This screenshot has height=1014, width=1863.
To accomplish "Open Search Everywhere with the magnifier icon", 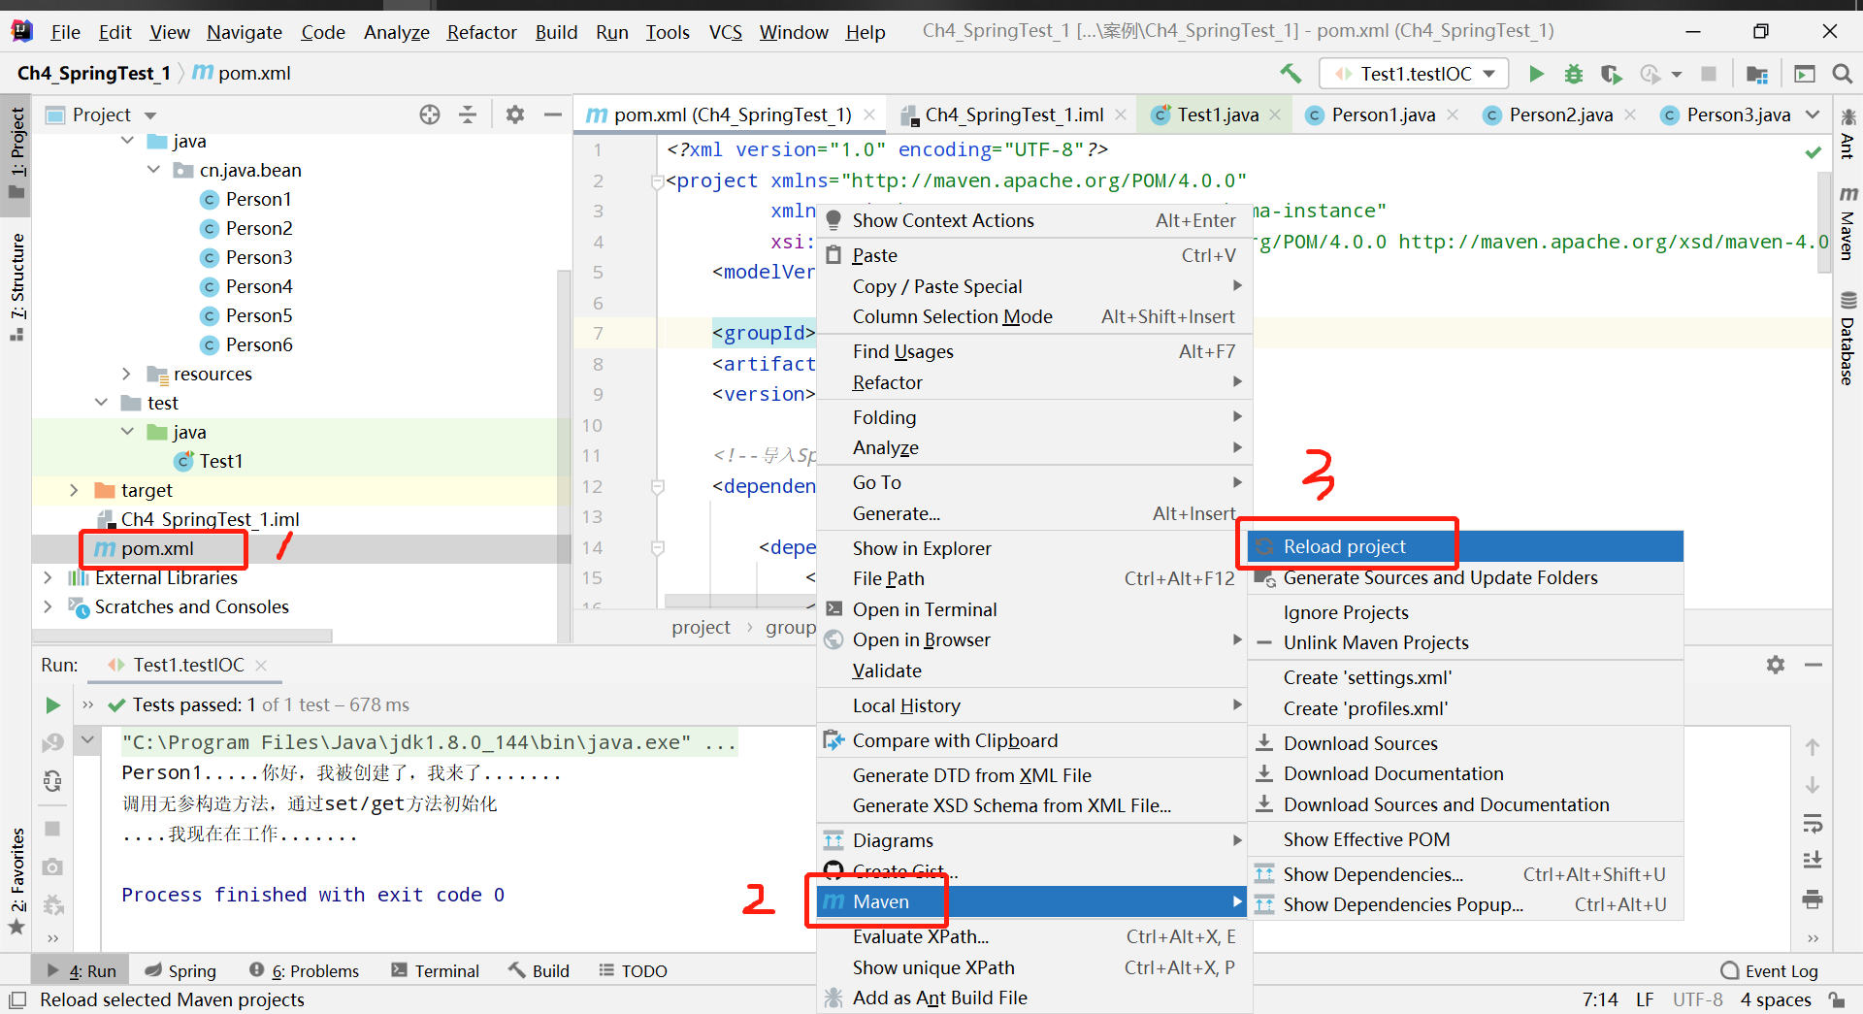I will pos(1842,73).
